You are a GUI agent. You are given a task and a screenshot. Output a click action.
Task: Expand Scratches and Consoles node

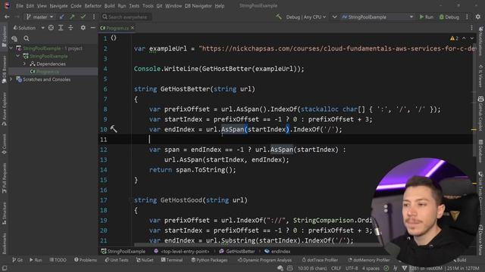(11, 79)
